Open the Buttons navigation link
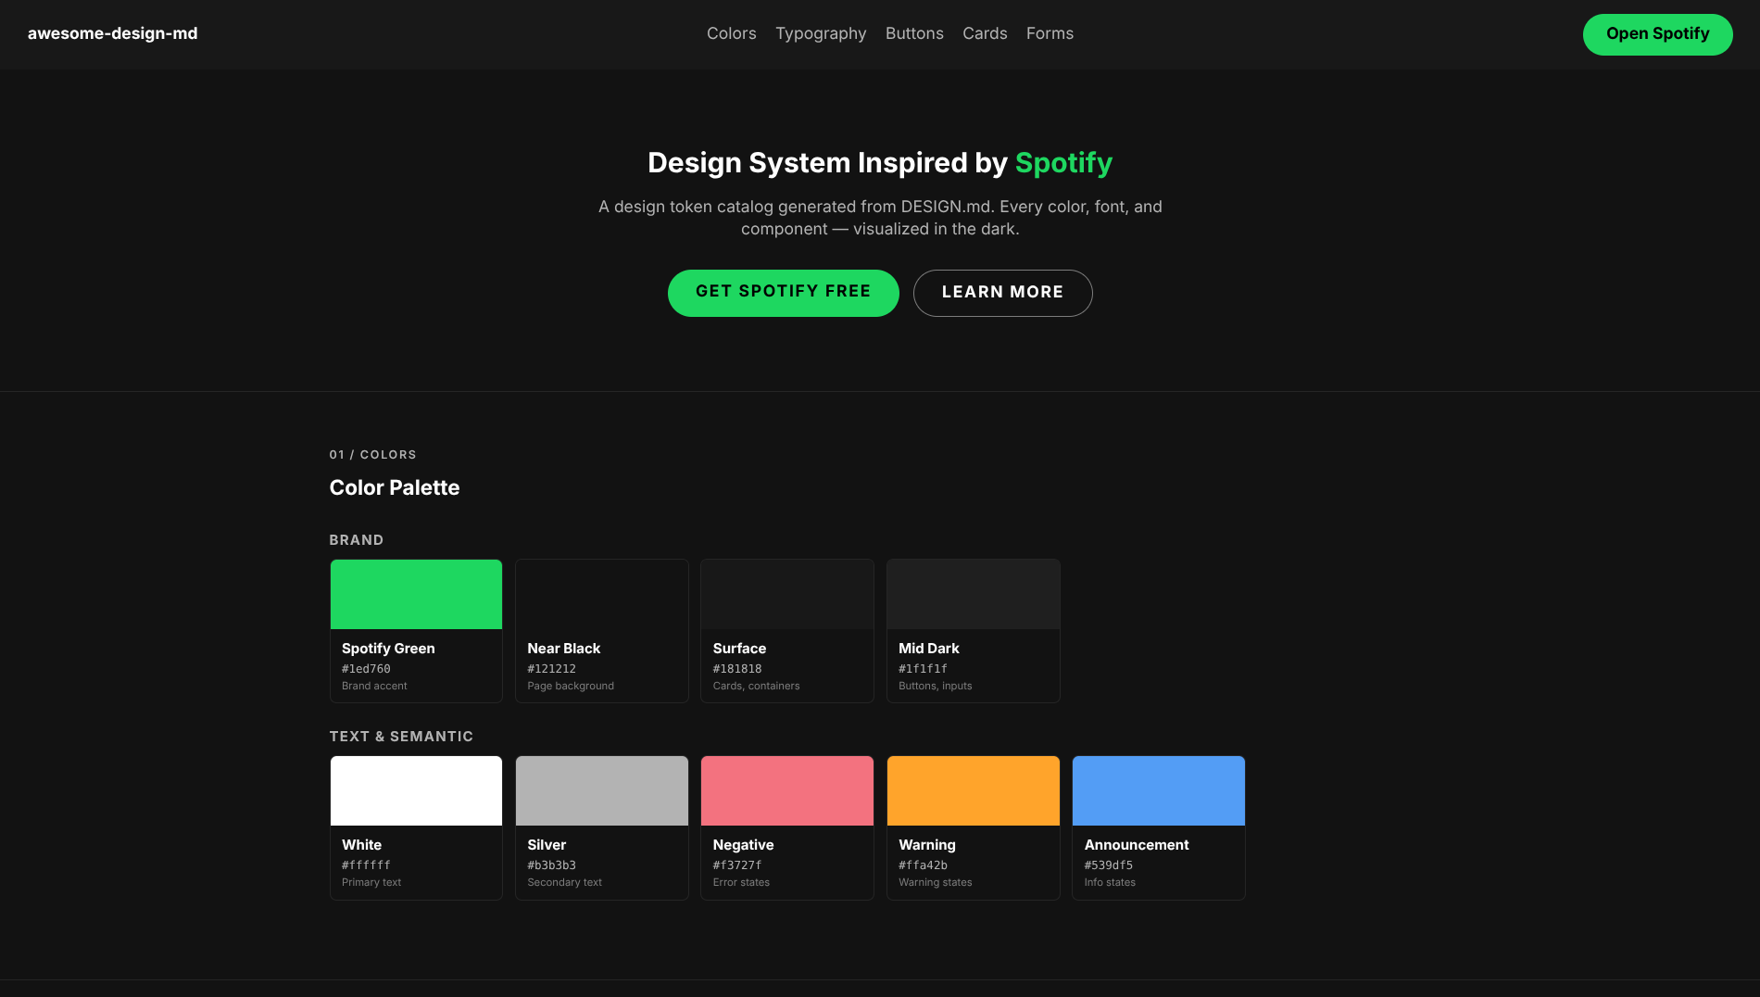The width and height of the screenshot is (1760, 997). [x=914, y=33]
